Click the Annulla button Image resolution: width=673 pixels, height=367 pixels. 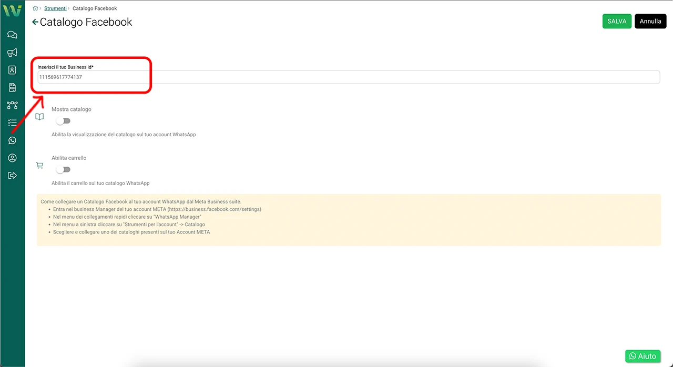650,21
